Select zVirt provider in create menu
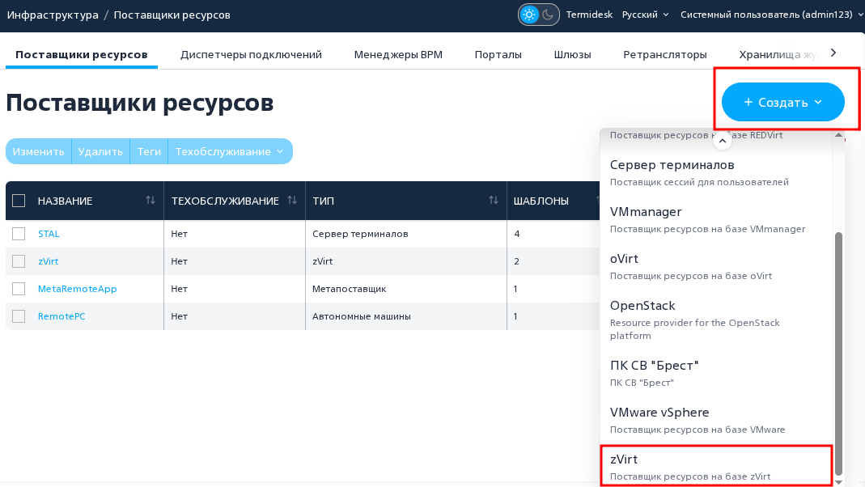Image resolution: width=865 pixels, height=487 pixels. click(715, 467)
